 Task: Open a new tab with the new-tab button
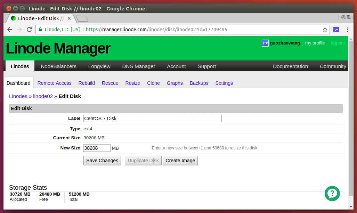point(82,18)
